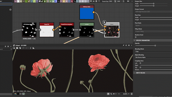Click the document badge icon above Blend node

pos(104,22)
